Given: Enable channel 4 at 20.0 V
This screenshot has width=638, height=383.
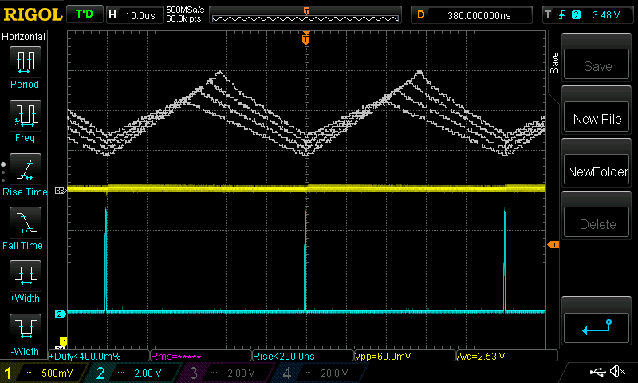Looking at the screenshot, I should 321,373.
